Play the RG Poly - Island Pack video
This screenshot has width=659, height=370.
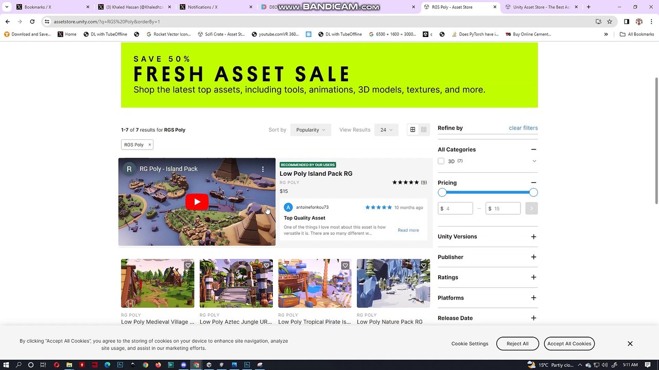[197, 202]
